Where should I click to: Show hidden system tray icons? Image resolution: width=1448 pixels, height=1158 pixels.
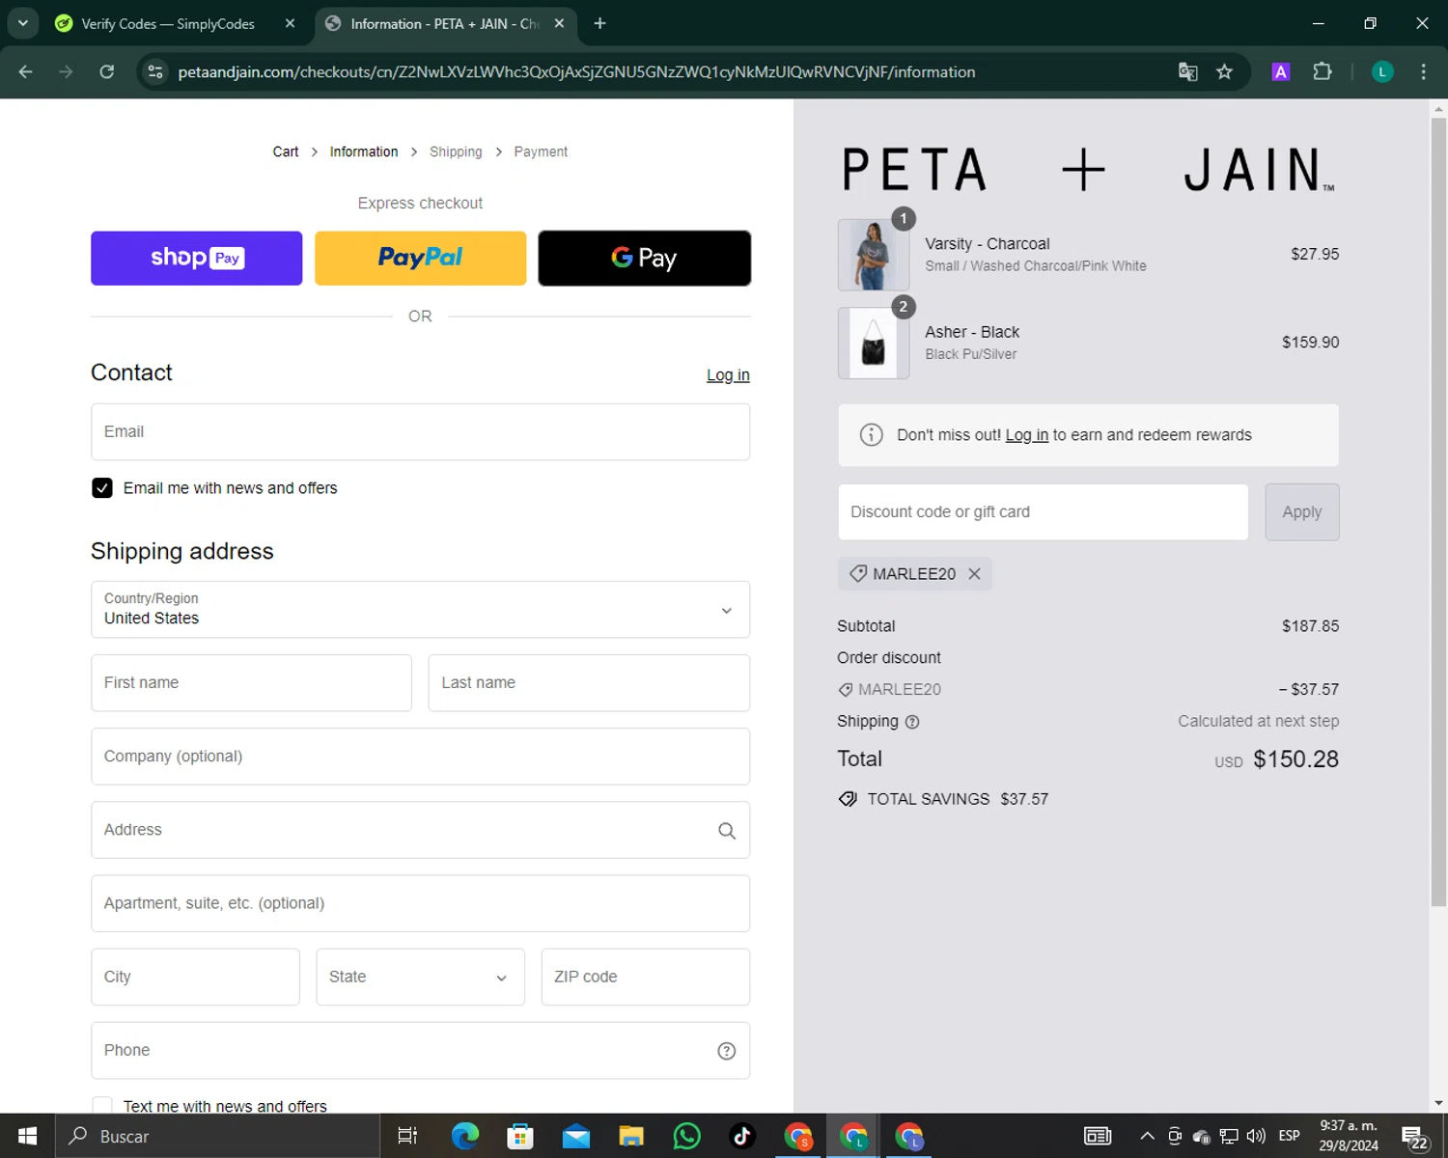point(1147,1136)
